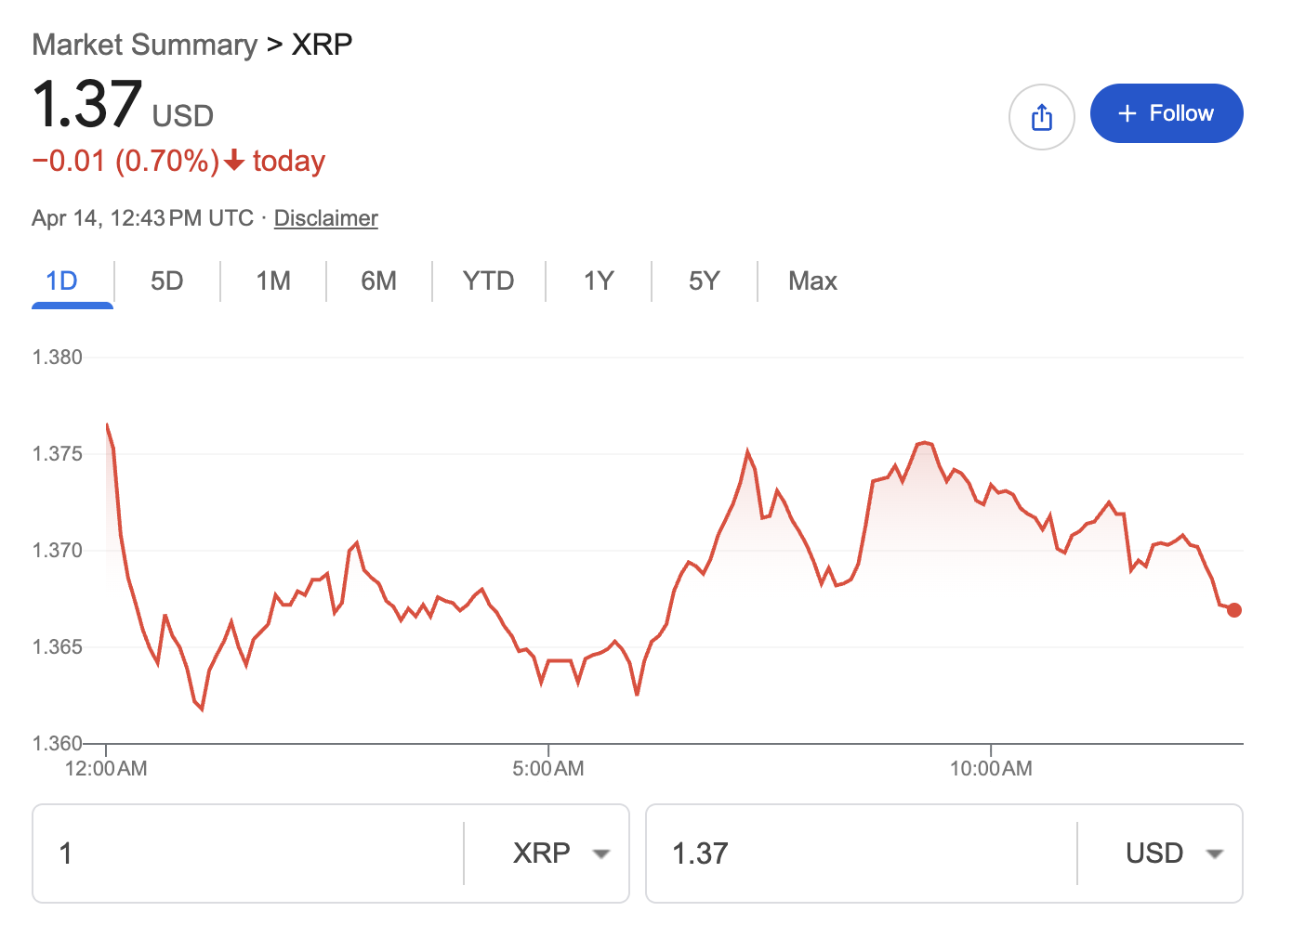
Task: Open the YTD performance tab
Action: pos(487,280)
